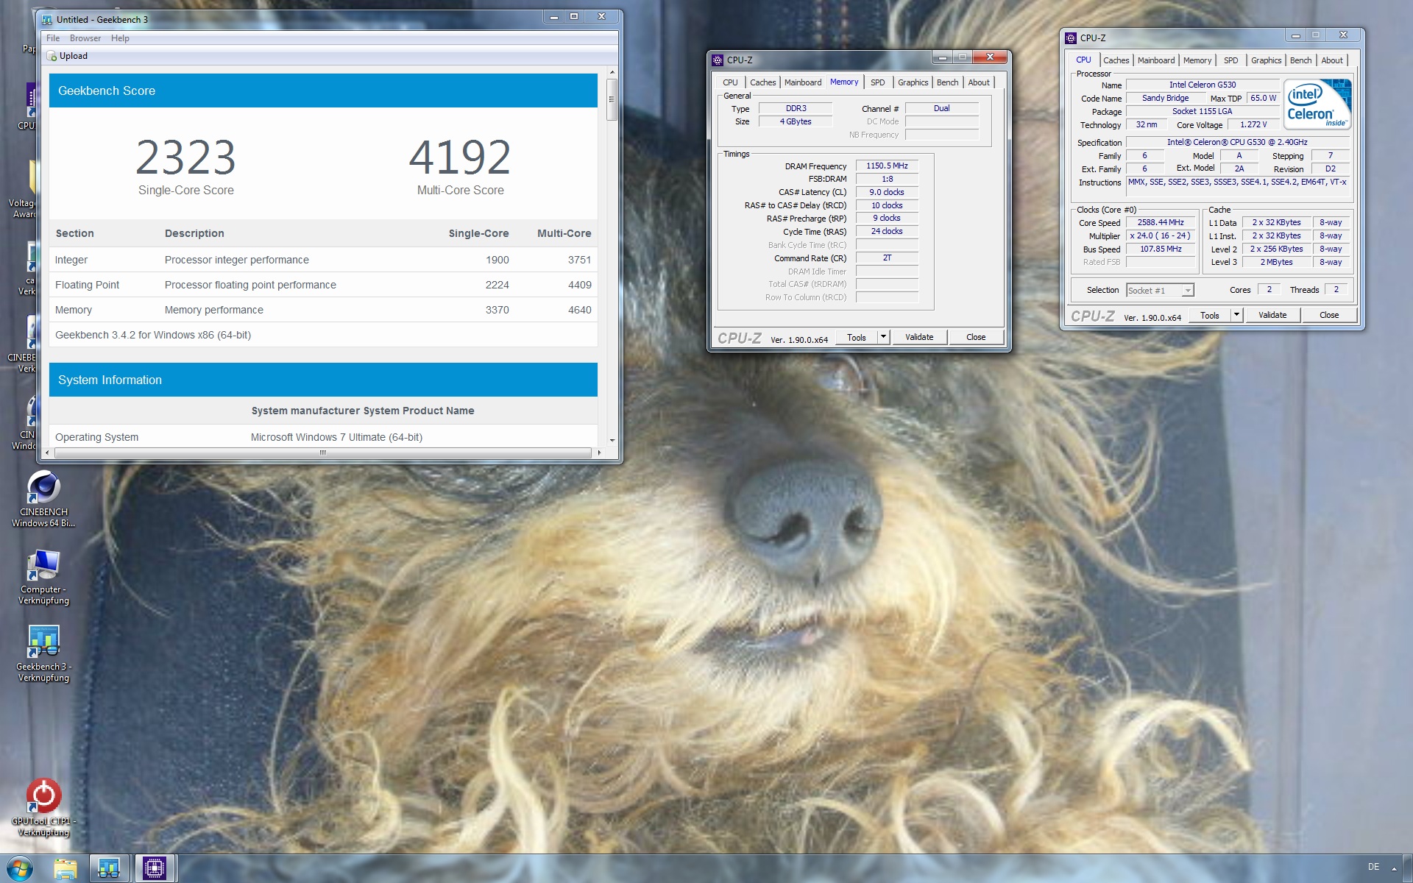1413x883 pixels.
Task: Open the File menu in Geekbench
Action: pos(53,38)
